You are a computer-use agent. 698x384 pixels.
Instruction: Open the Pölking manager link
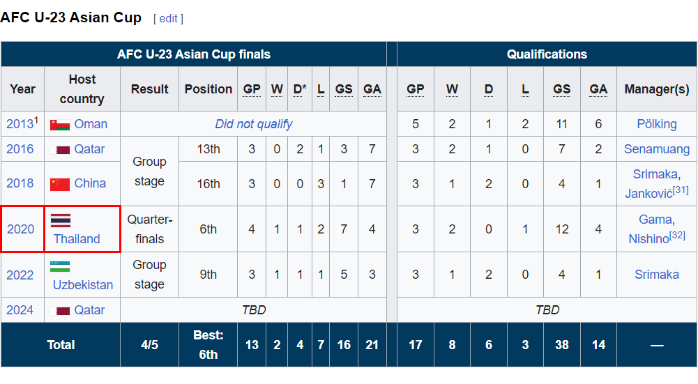(x=657, y=123)
